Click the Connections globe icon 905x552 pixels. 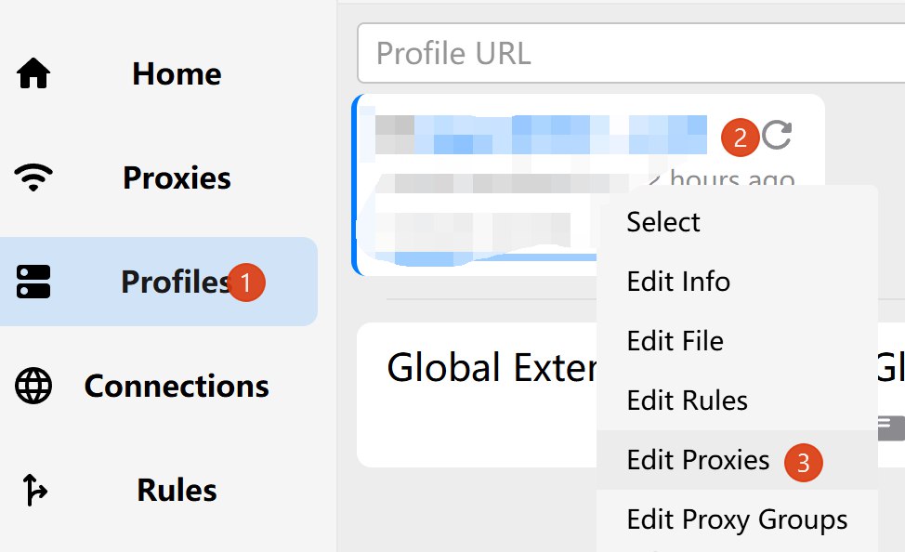[33, 386]
